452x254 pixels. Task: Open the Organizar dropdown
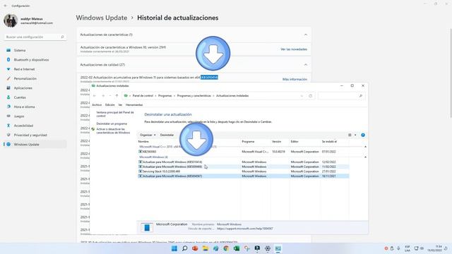[x=148, y=135]
